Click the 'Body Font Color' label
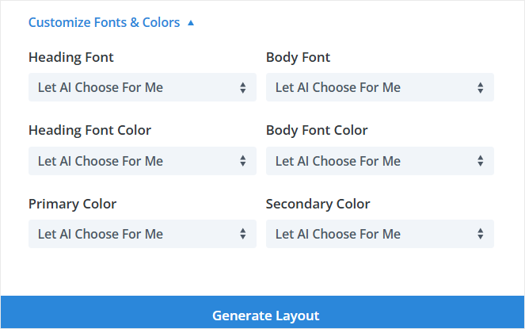 [317, 131]
